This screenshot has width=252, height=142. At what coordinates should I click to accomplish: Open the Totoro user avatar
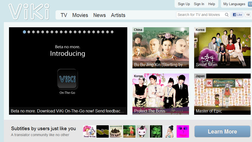129,131
